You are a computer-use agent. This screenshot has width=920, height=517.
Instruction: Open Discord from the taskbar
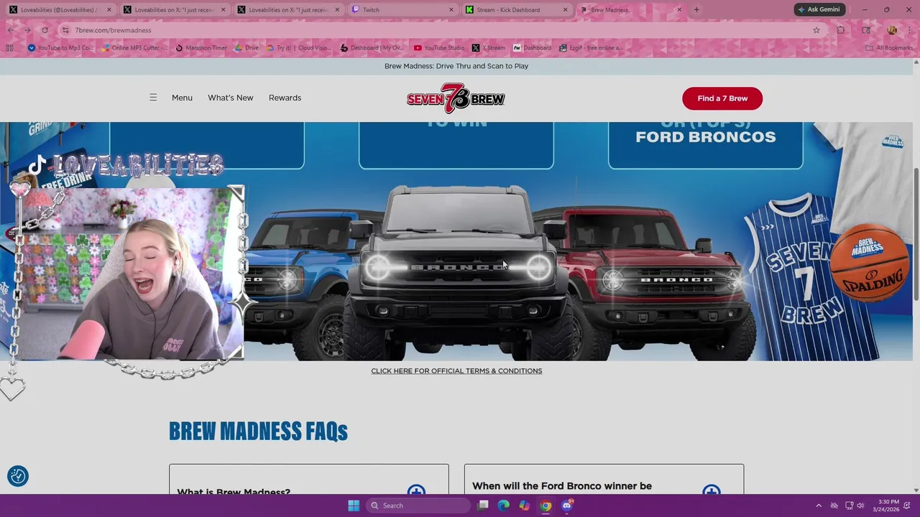[x=566, y=506]
